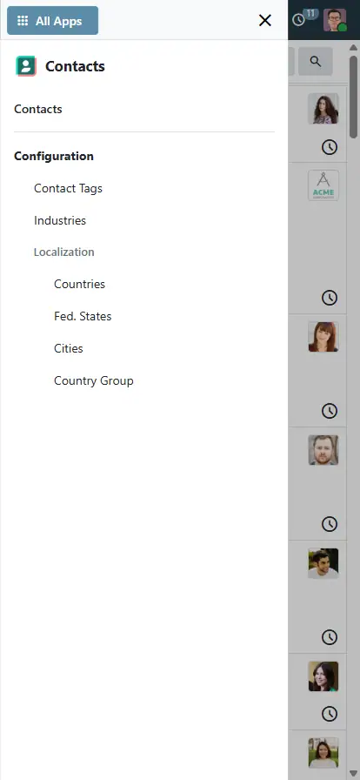Image resolution: width=360 pixels, height=780 pixels.
Task: Open the Cities list
Action: pyautogui.click(x=69, y=348)
